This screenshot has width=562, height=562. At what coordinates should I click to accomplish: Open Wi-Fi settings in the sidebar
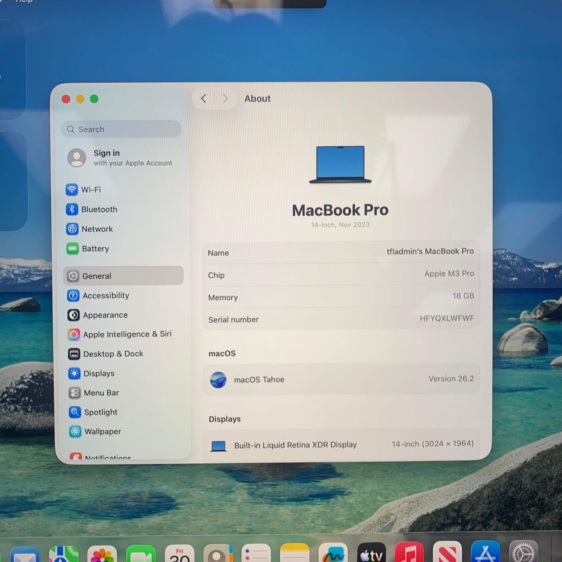pyautogui.click(x=84, y=190)
